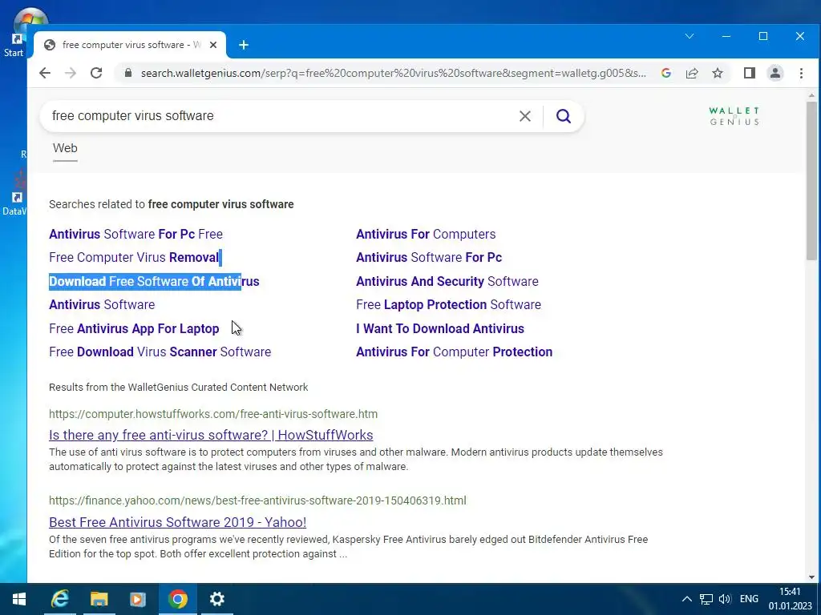This screenshot has width=821, height=615.
Task: Open Chrome side panel
Action: coord(750,73)
